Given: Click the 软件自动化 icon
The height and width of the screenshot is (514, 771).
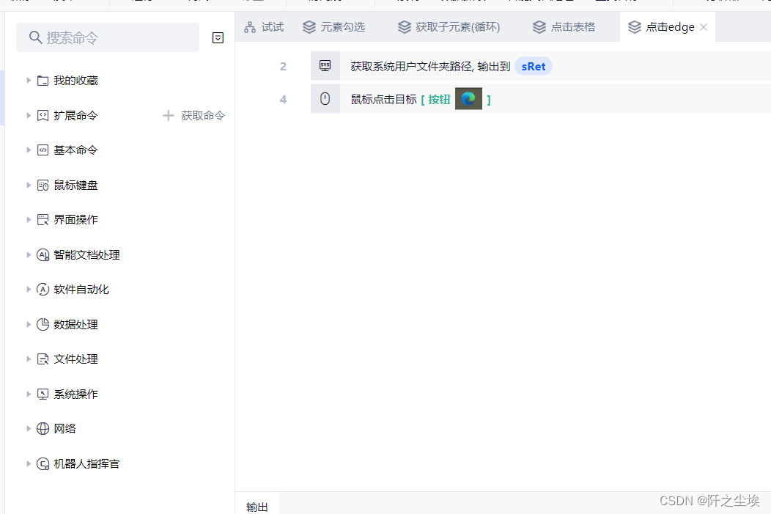Looking at the screenshot, I should click(x=43, y=289).
